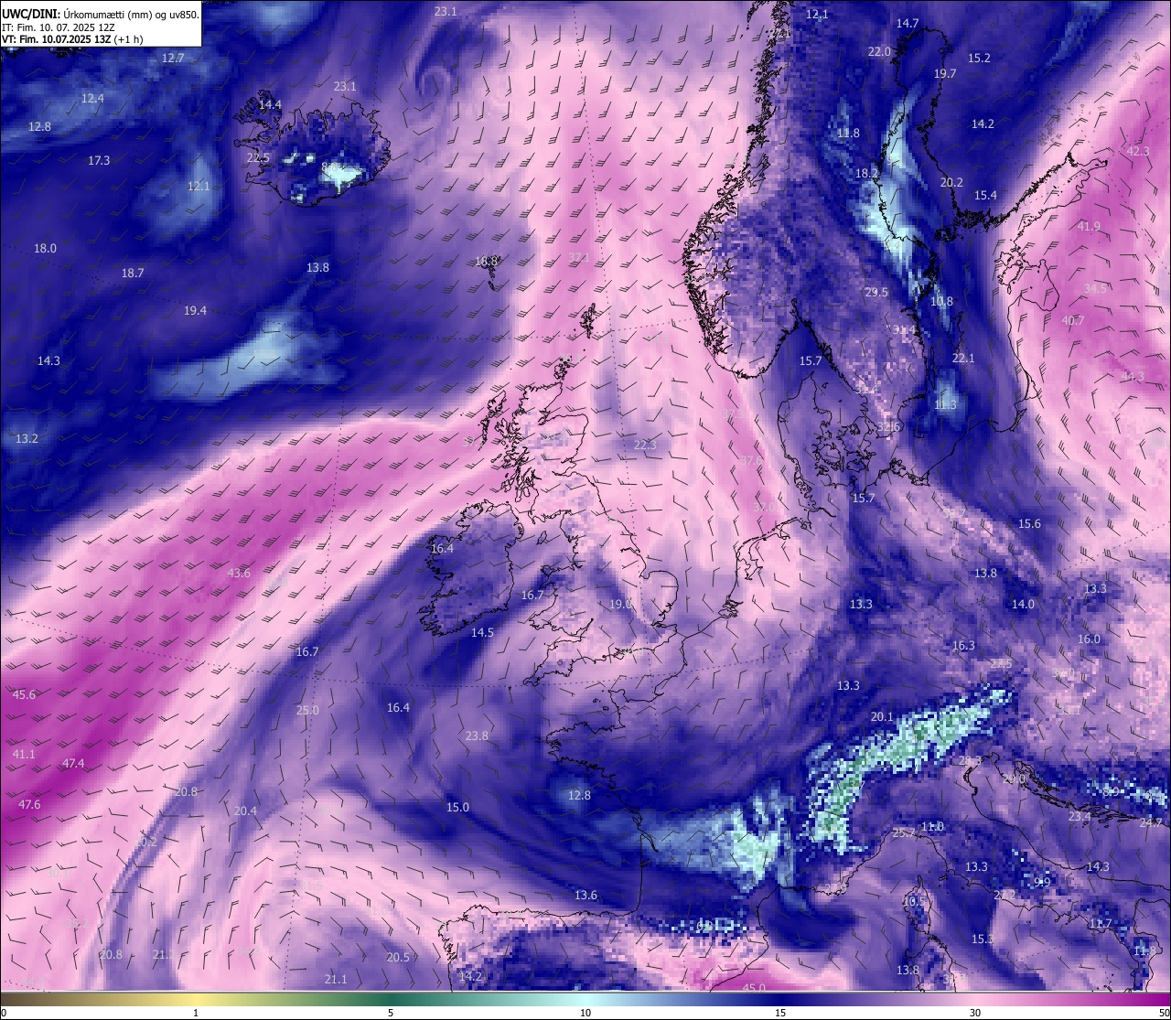Select the 16.0 map value
The image size is (1171, 1020).
pyautogui.click(x=1089, y=639)
